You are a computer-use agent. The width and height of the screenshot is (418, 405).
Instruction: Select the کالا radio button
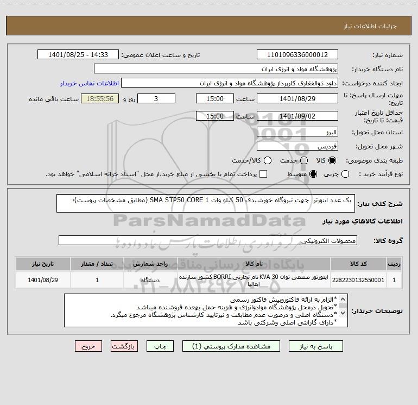(x=332, y=160)
